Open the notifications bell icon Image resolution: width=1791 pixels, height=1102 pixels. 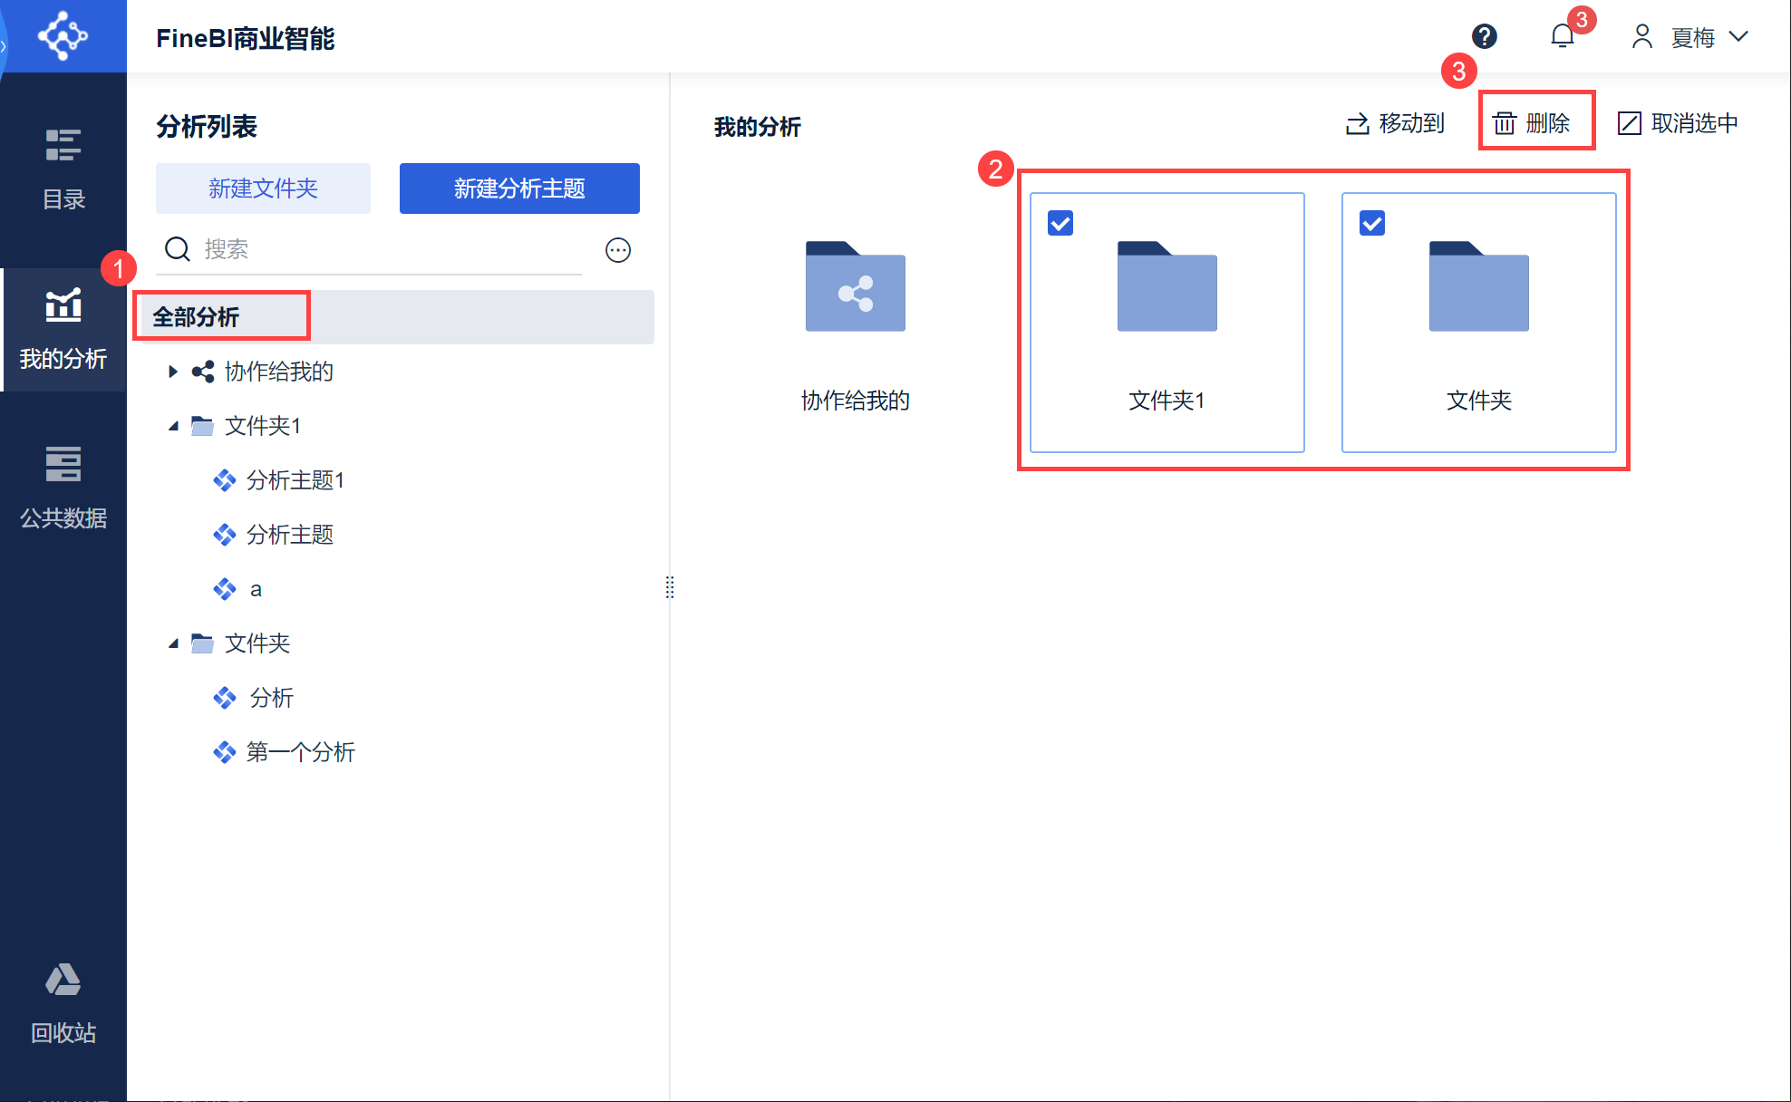[x=1562, y=36]
